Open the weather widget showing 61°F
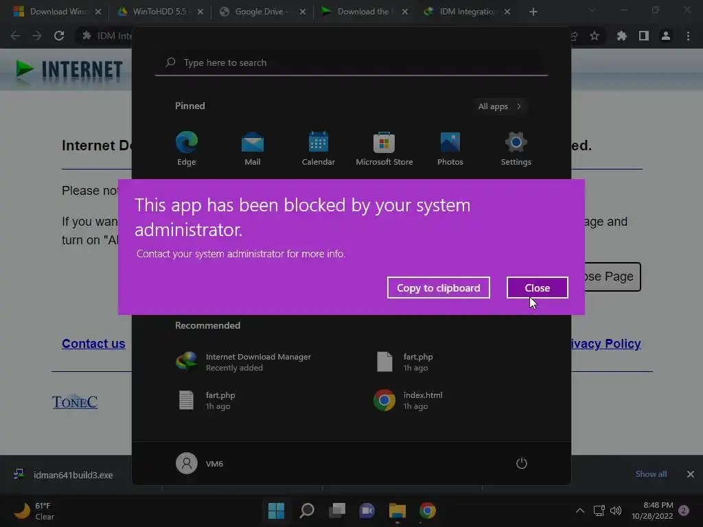703x527 pixels. click(x=34, y=511)
